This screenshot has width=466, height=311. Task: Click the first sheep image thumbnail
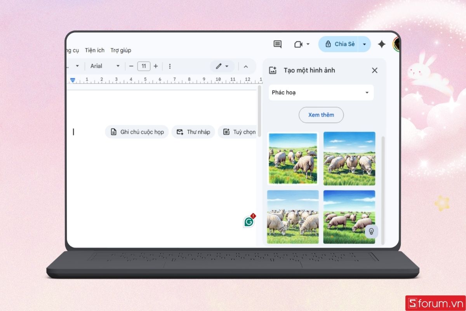coord(293,158)
